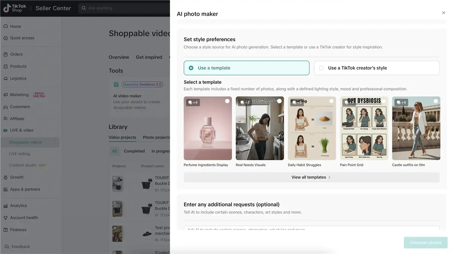Viewport: 453px width, 254px height.
Task: Click the Seller Center title text
Action: point(53,8)
